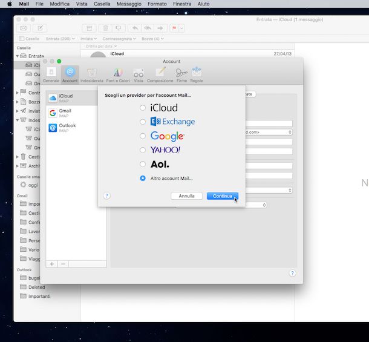Select the Aol provider radio button
This screenshot has width=369, height=342.
pos(143,164)
